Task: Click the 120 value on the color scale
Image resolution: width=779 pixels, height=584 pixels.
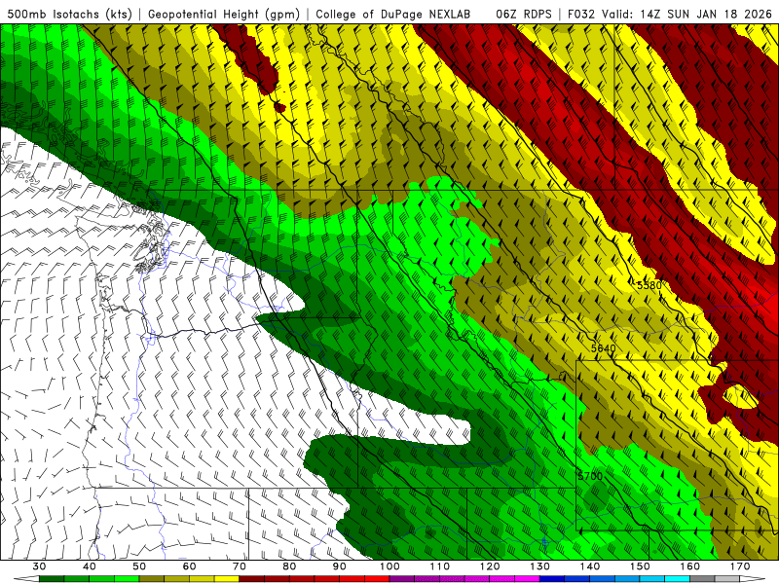Action: pyautogui.click(x=490, y=566)
